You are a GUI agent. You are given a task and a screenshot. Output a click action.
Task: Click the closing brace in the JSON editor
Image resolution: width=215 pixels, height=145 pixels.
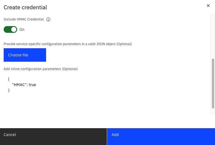pos(9,90)
